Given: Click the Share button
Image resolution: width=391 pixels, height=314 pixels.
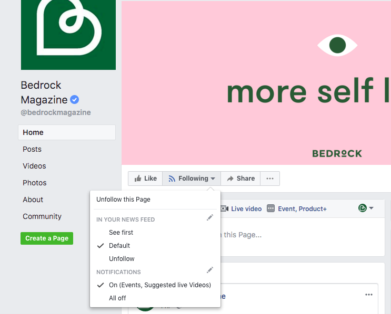Looking at the screenshot, I should (240, 179).
